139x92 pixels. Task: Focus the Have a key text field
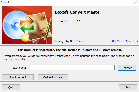[72, 68]
